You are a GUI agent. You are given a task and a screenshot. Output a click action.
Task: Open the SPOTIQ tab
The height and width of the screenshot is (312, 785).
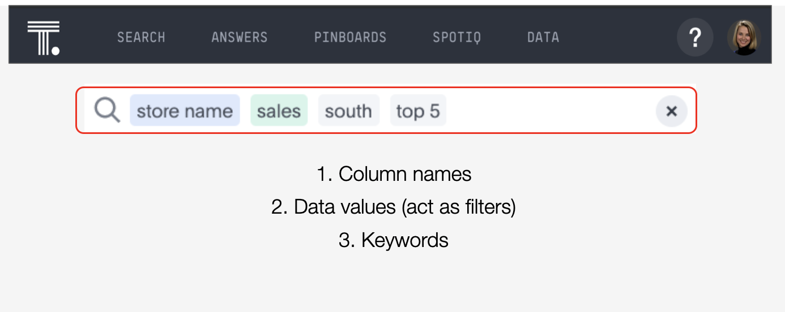(x=457, y=38)
